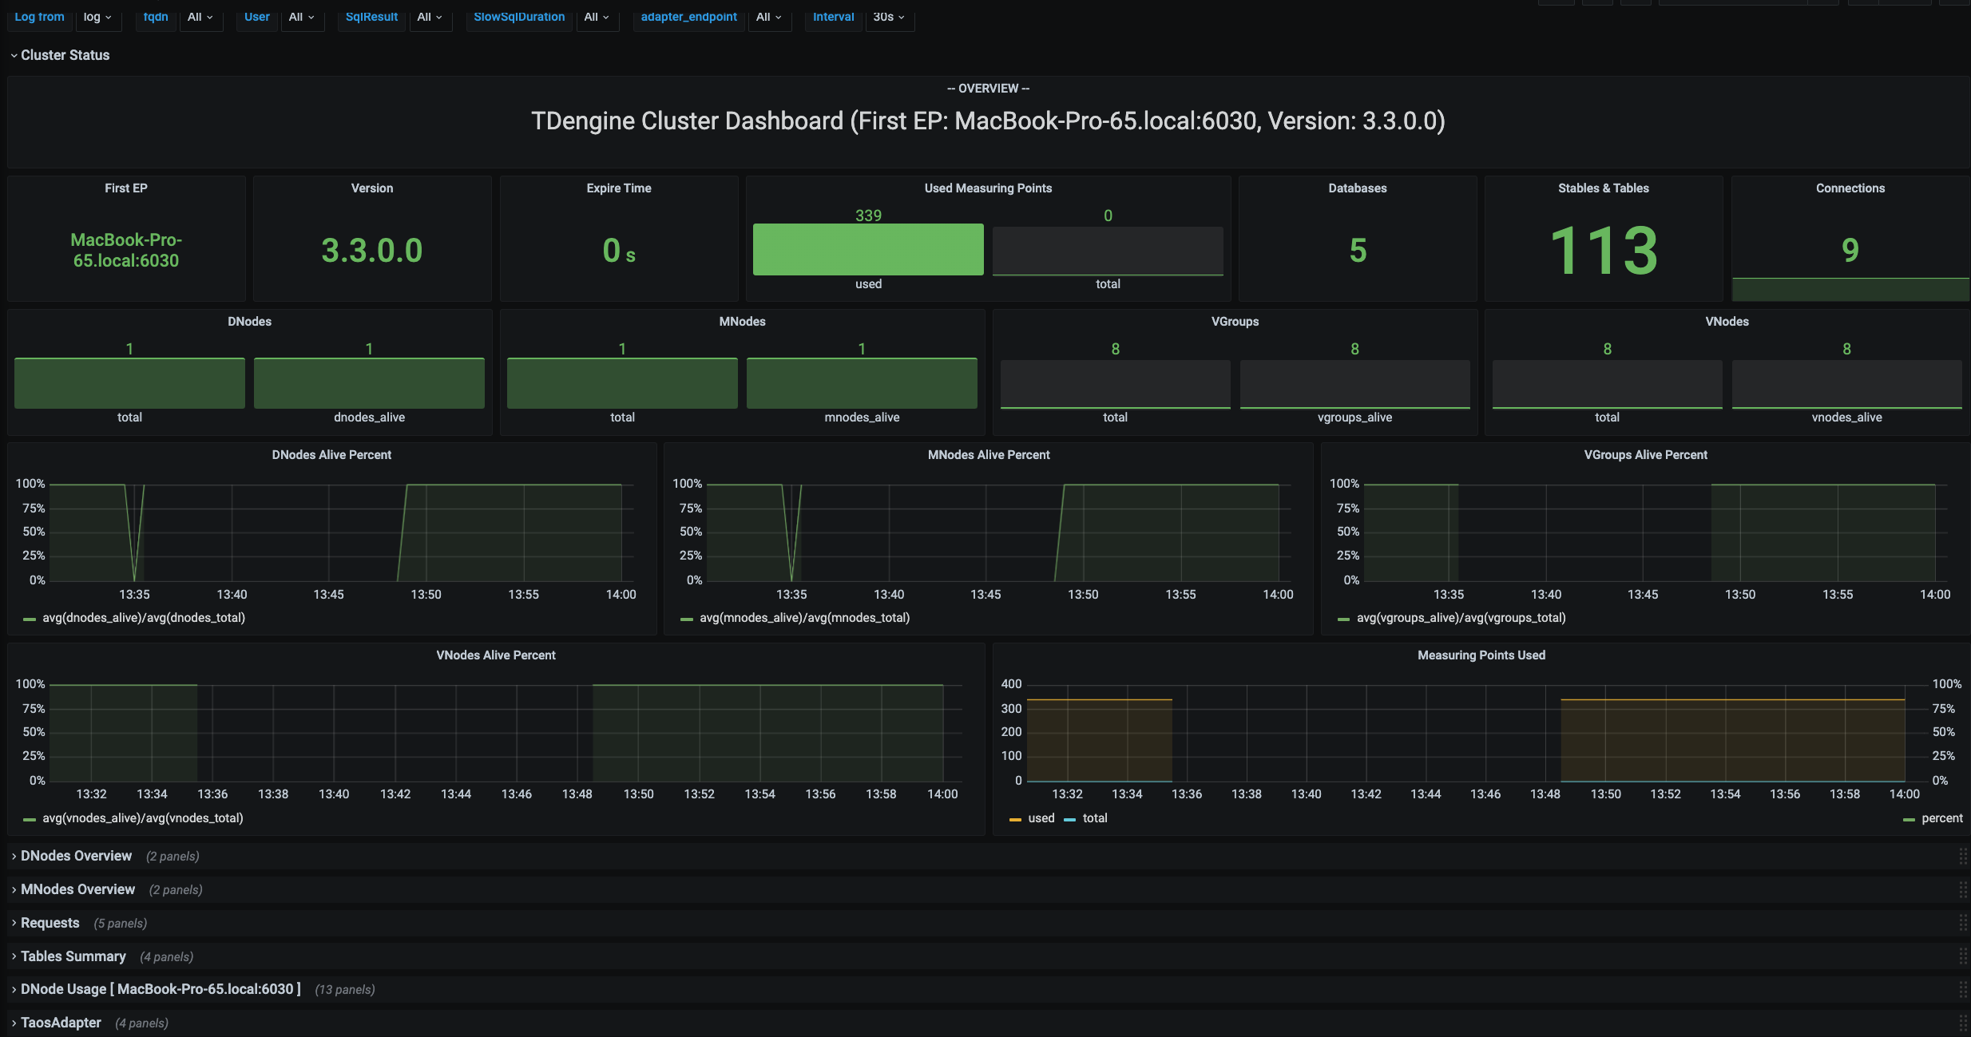Click the blue swatch beside the 'total' legend
1971x1037 pixels.
(1069, 819)
